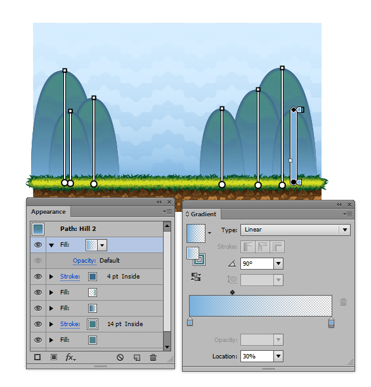Open the Location 30% dropdown arrow

point(278,356)
